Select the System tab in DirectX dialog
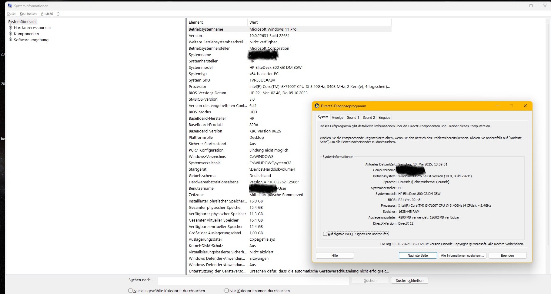Screen dimensions: 551x294 coord(323,117)
